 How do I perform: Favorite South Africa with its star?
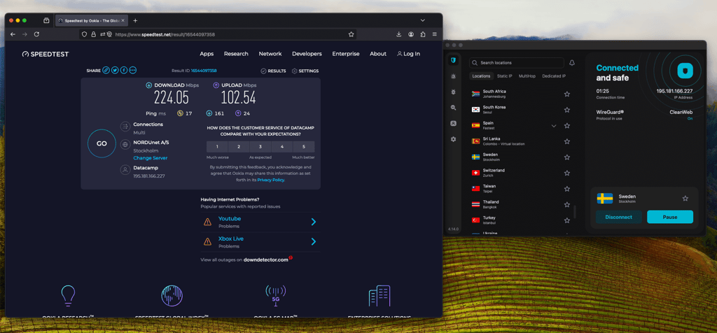point(567,94)
